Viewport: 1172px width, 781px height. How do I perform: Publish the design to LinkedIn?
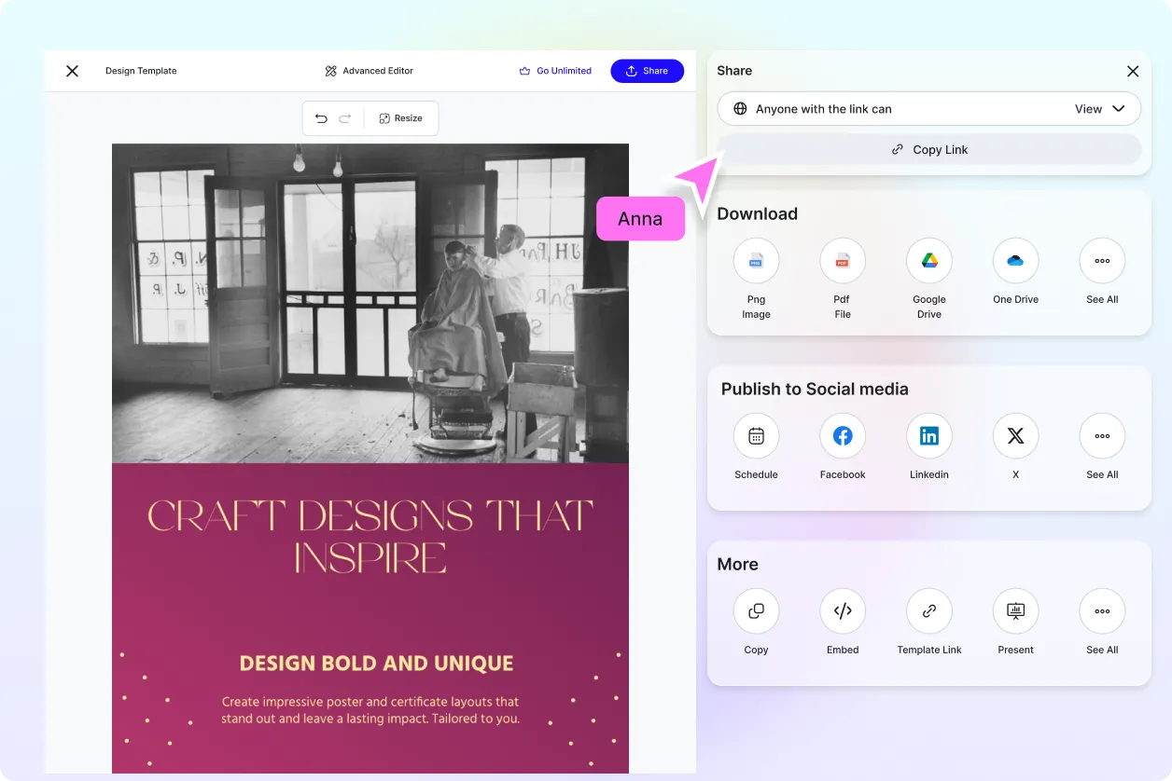(929, 436)
